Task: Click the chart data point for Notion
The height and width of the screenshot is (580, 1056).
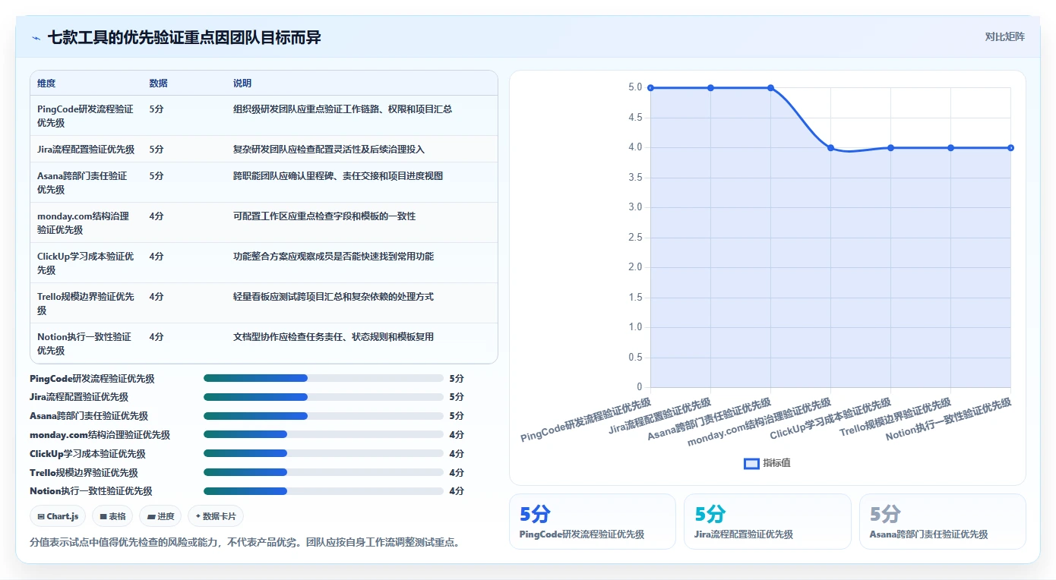Action: [1010, 148]
